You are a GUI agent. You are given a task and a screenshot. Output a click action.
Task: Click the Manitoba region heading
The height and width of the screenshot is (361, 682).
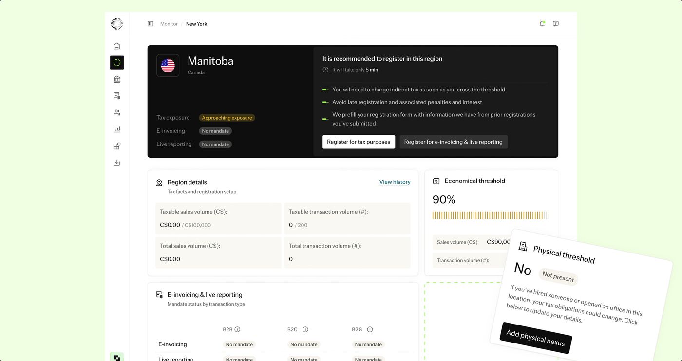(210, 61)
